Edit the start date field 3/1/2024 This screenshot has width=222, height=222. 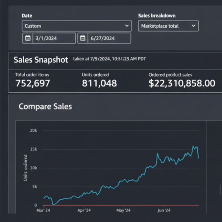[54, 38]
